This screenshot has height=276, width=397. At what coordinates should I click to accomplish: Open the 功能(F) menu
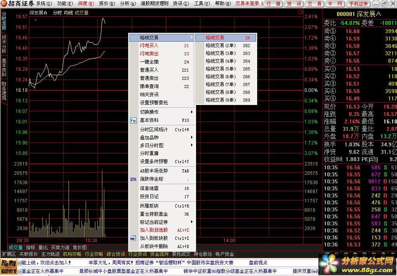[x=65, y=4]
